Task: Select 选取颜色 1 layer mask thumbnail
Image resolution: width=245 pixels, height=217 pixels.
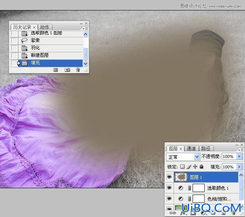Action: pos(199,188)
